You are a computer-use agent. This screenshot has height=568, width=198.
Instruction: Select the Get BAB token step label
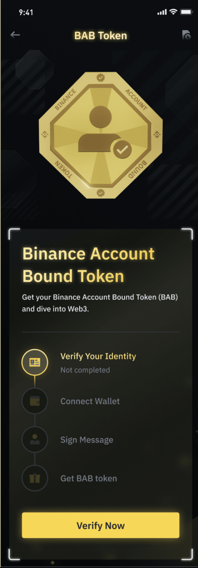[x=89, y=478]
